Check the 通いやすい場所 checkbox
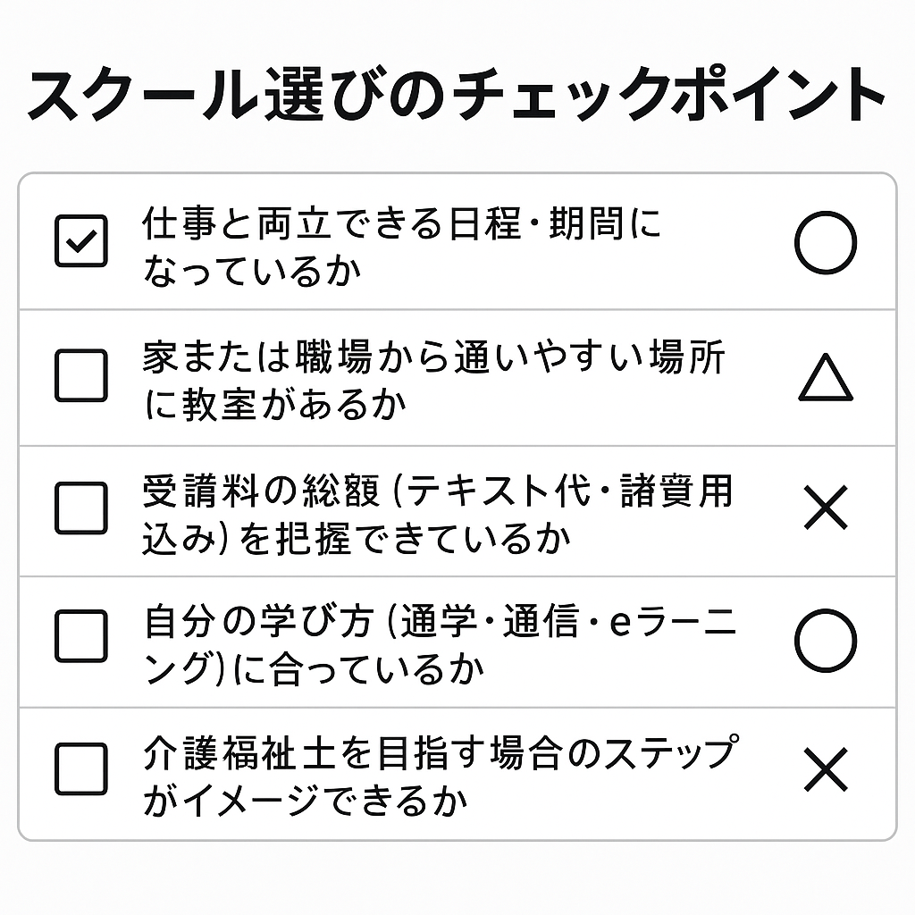Viewport: 915px width, 915px height. click(x=81, y=375)
